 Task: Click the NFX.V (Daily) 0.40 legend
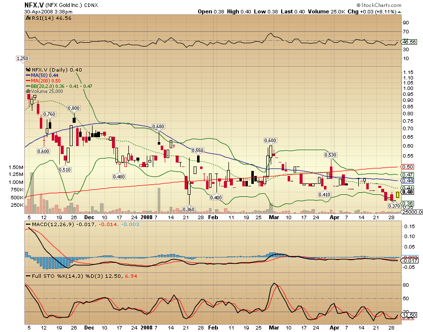point(54,70)
